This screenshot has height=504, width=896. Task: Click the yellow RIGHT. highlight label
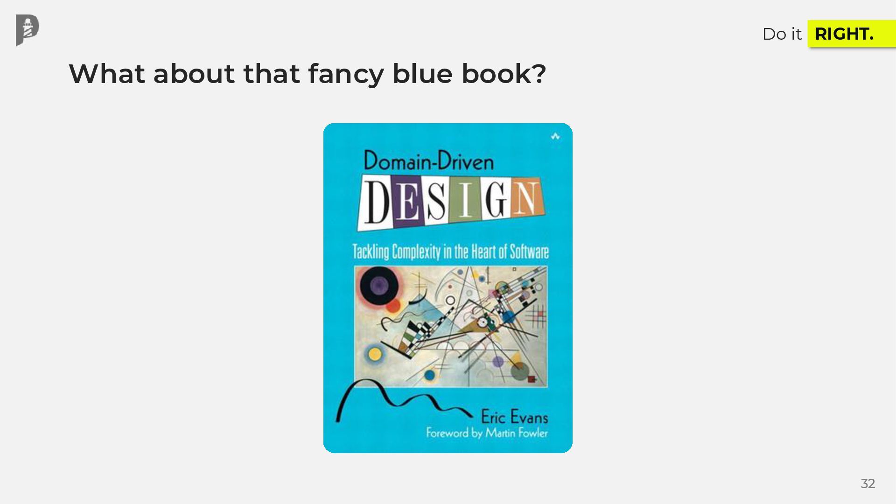pyautogui.click(x=852, y=34)
